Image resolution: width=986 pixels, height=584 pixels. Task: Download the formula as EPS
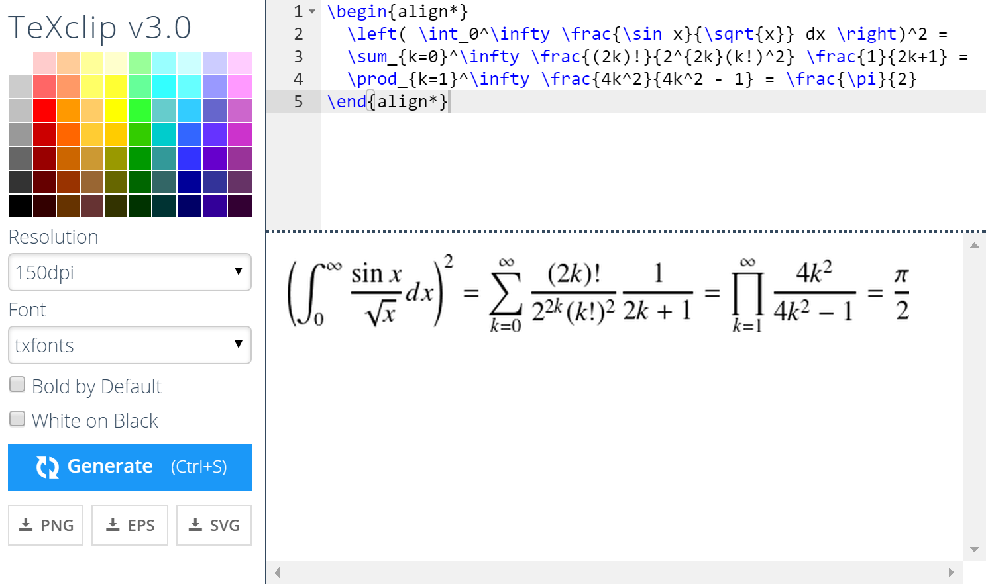(x=130, y=525)
